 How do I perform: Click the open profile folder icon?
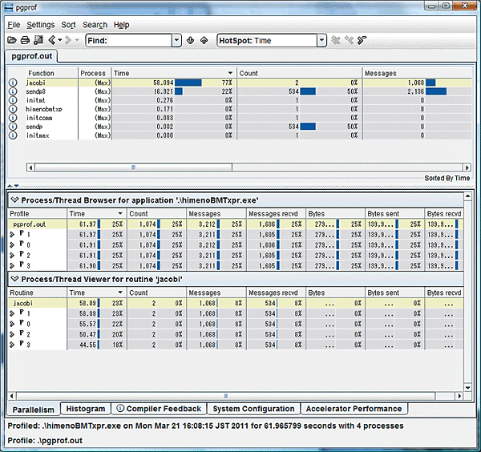pos(12,40)
